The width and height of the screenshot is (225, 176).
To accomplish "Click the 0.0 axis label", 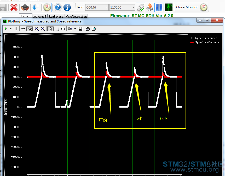I will [x=20, y=107].
